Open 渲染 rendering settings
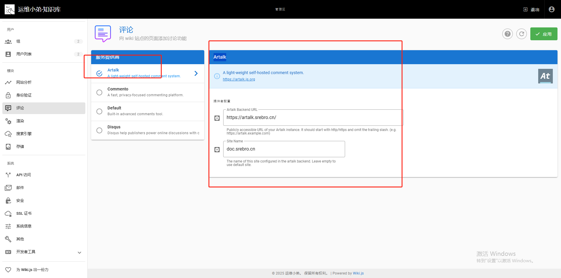This screenshot has height=278, width=561. click(x=44, y=121)
